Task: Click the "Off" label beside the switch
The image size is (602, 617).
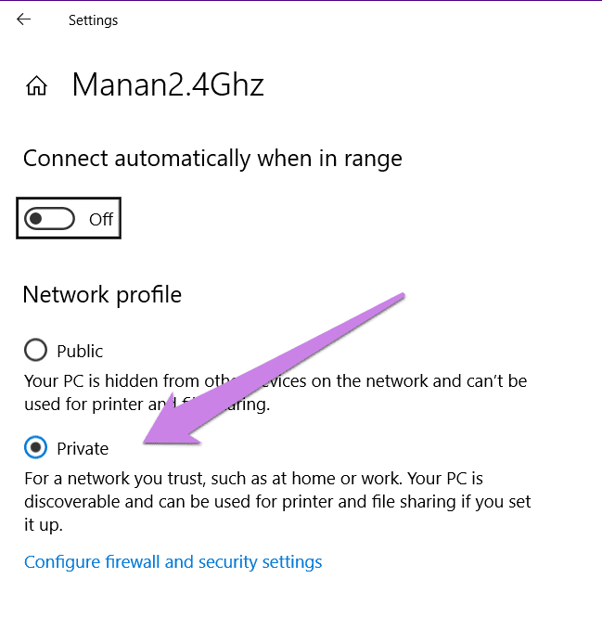Action: tap(101, 220)
